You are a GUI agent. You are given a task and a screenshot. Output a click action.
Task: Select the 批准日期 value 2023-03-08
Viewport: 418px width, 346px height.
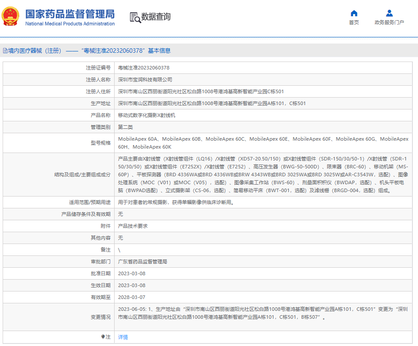click(132, 273)
